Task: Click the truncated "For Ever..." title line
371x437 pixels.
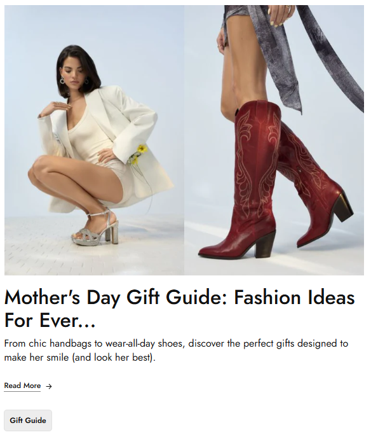Action: [x=50, y=321]
